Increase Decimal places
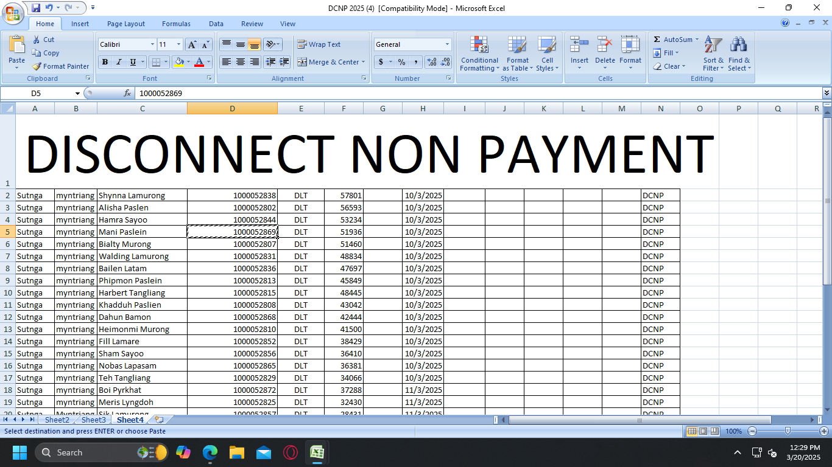 pos(432,62)
